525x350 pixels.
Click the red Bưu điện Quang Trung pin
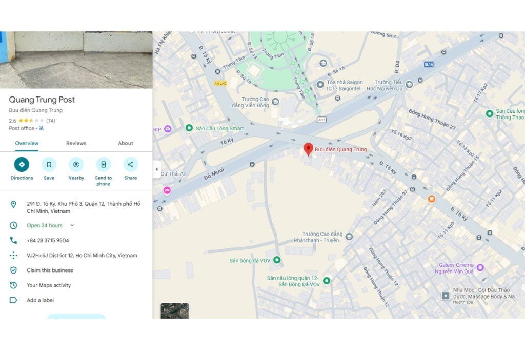(308, 149)
